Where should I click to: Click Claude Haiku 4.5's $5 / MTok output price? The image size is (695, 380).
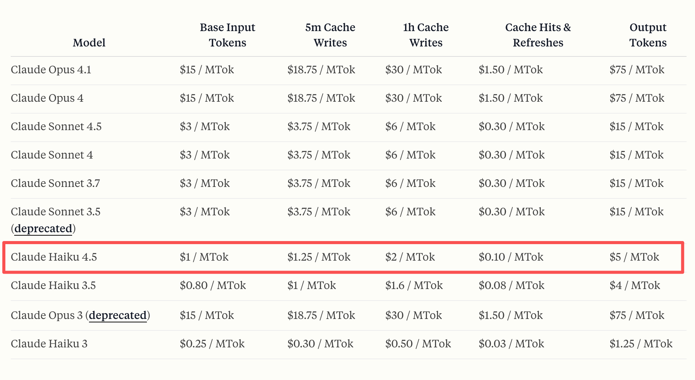pyautogui.click(x=634, y=257)
